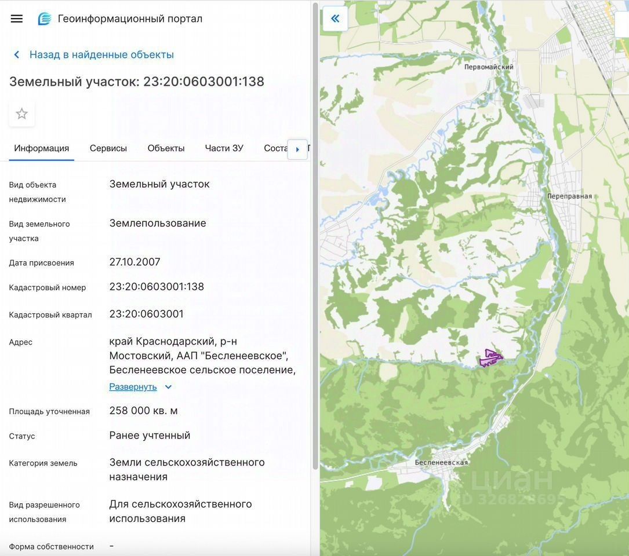
Task: Click the value Земли сельскохозяйственного назначения
Action: [187, 469]
